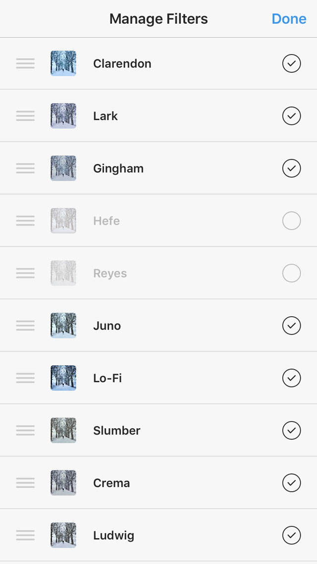Click the Clarendon filter preview thumbnail

pos(63,63)
